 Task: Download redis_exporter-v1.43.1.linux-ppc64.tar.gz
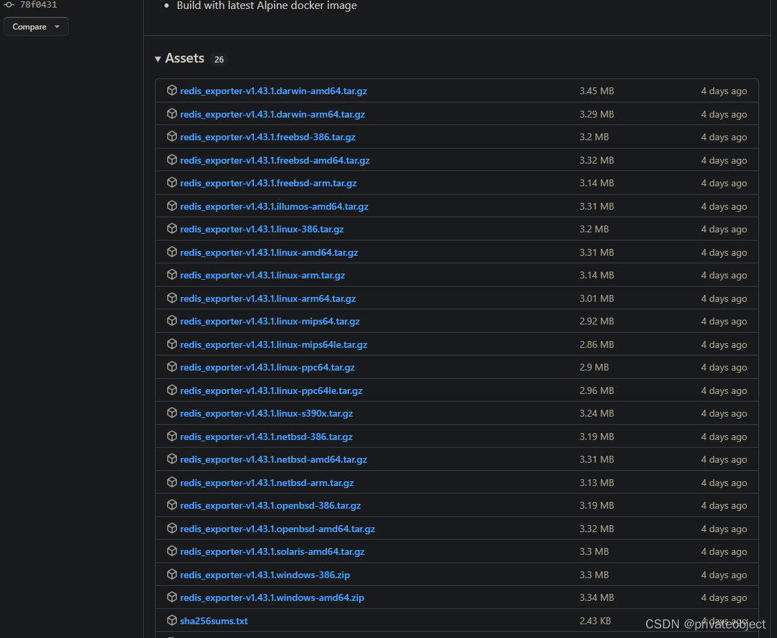(x=268, y=367)
